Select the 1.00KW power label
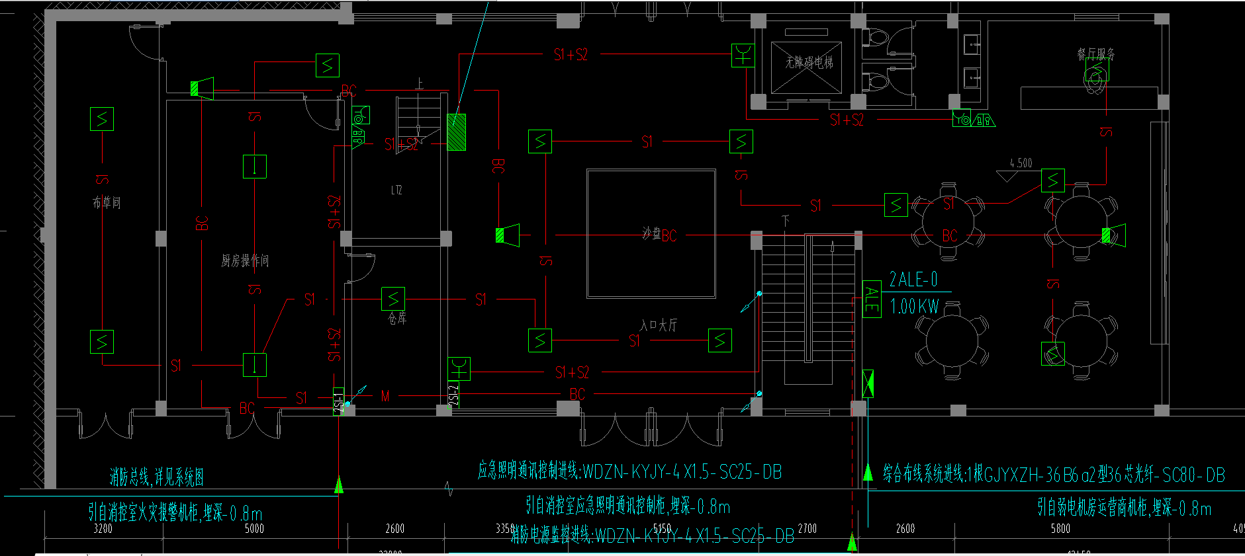Screen dimensions: 1245x556 914,306
